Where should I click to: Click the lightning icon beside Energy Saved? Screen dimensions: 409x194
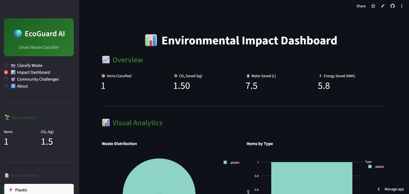click(x=320, y=76)
